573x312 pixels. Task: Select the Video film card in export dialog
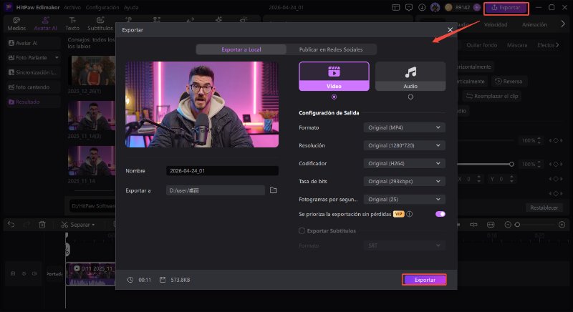(x=334, y=77)
